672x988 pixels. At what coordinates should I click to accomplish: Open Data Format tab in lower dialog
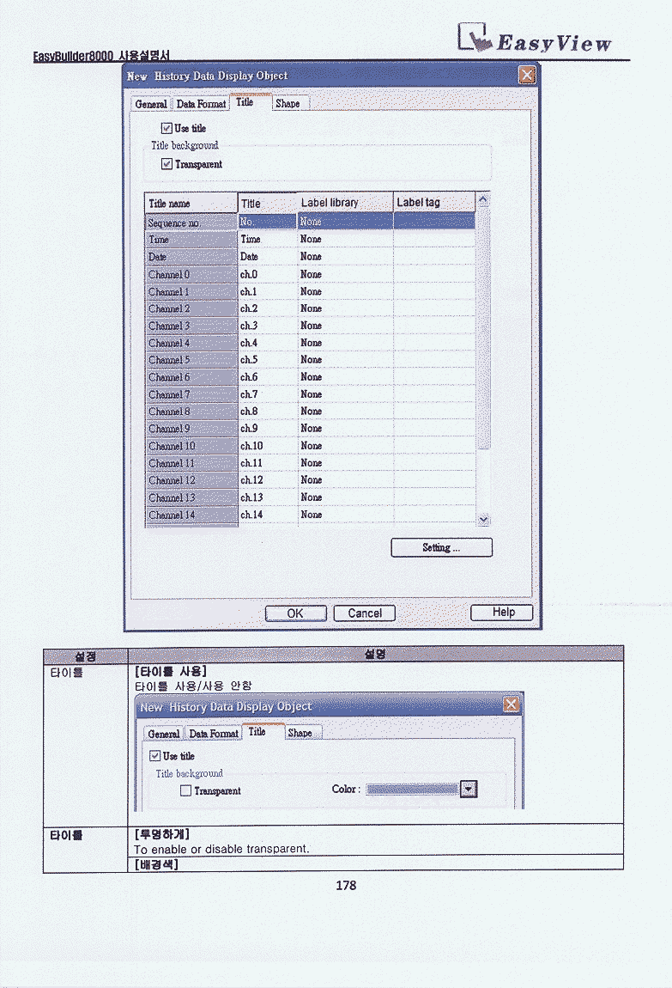[214, 734]
